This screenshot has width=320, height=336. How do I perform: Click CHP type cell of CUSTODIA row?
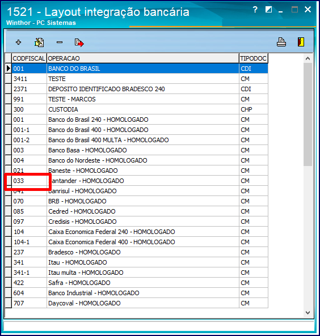[254, 109]
